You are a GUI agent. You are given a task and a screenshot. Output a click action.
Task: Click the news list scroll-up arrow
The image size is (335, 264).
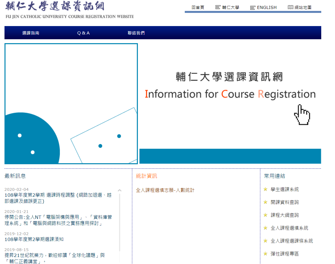(120, 190)
